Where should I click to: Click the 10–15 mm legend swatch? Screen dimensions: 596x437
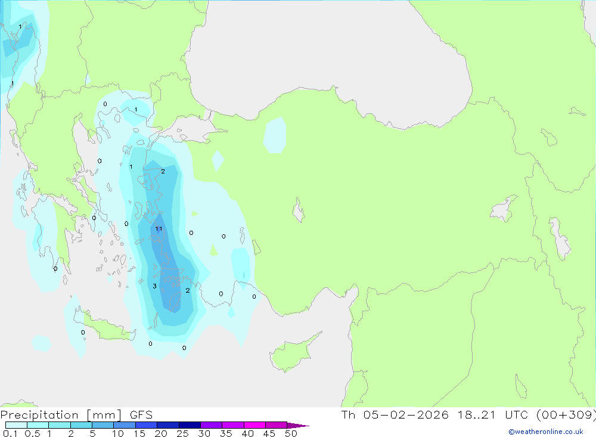coord(125,425)
